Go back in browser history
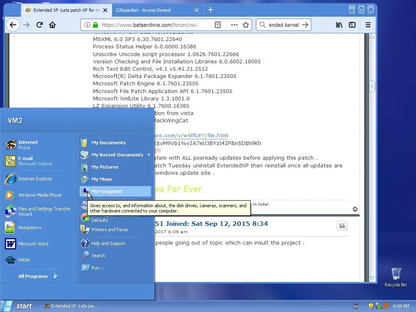Screen dimensions: 416x312 coord(13,25)
